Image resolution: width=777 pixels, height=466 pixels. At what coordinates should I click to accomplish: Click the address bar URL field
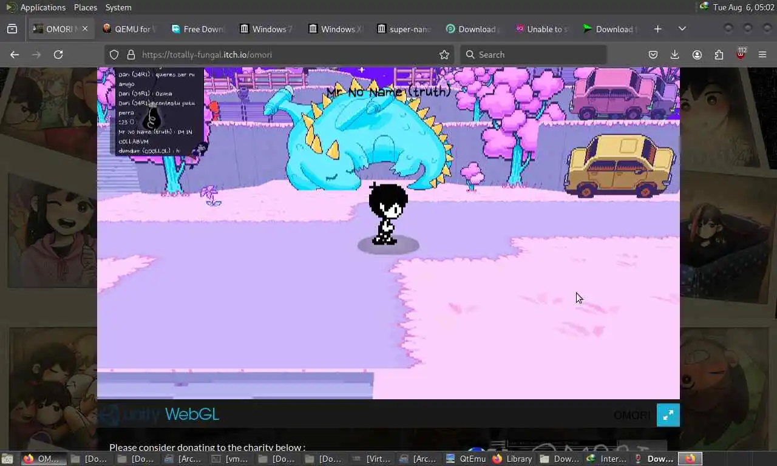279,55
